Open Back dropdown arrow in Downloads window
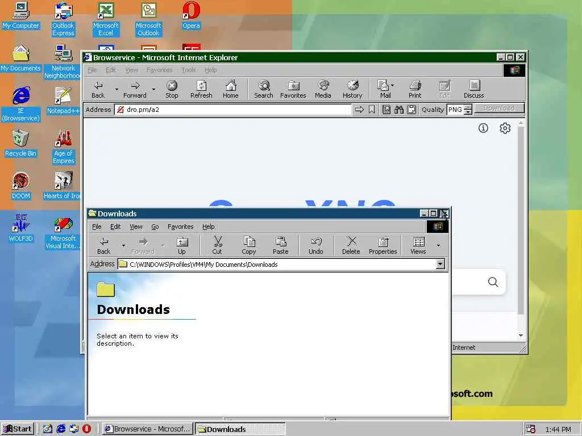582x436 pixels. [x=123, y=245]
